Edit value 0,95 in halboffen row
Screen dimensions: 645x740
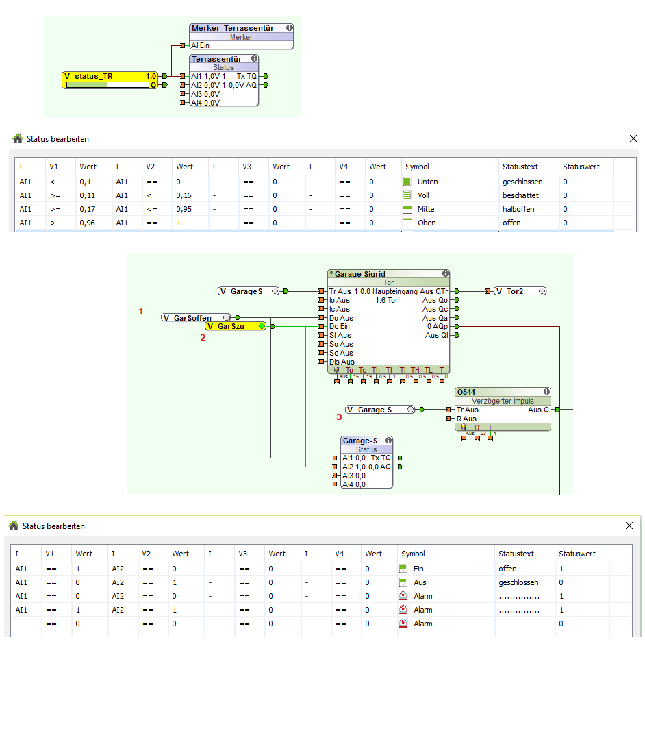click(184, 209)
